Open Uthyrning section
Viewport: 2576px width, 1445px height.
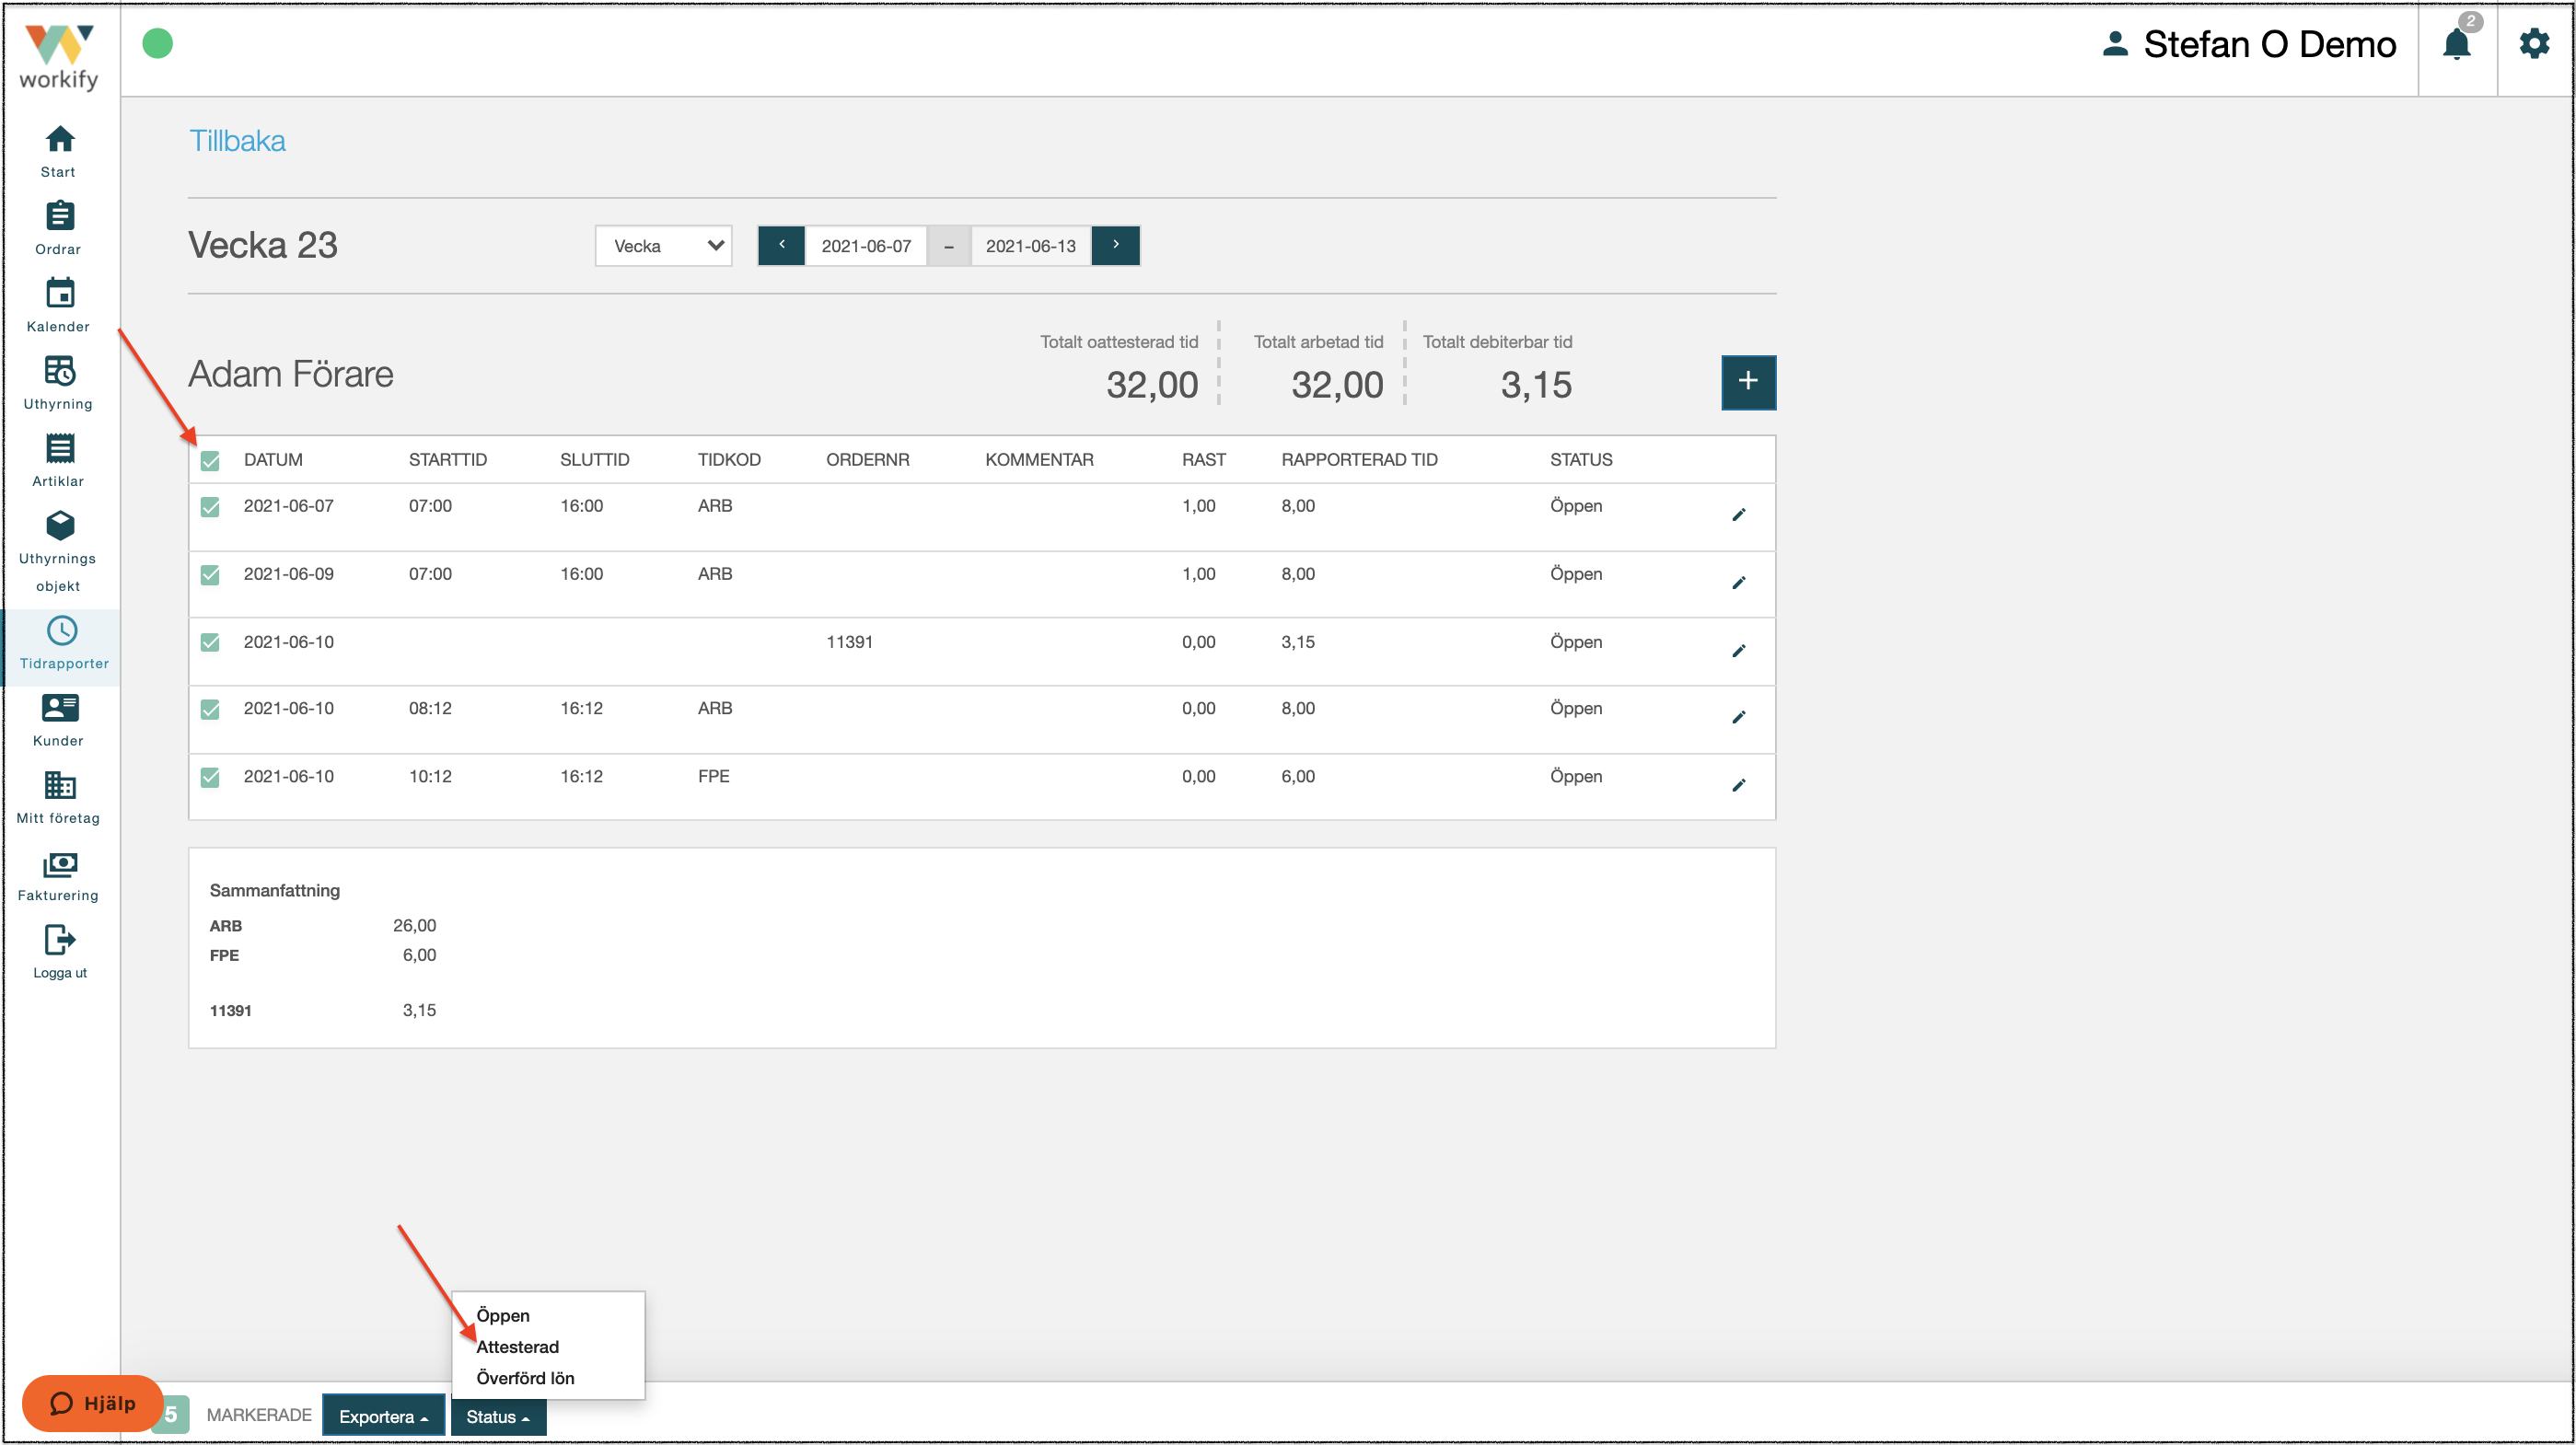(59, 382)
